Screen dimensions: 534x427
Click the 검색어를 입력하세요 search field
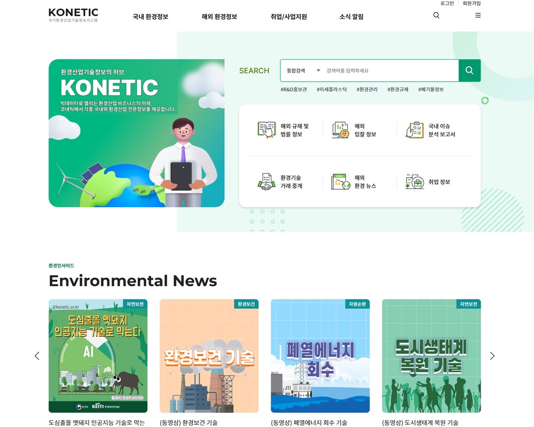(x=390, y=70)
